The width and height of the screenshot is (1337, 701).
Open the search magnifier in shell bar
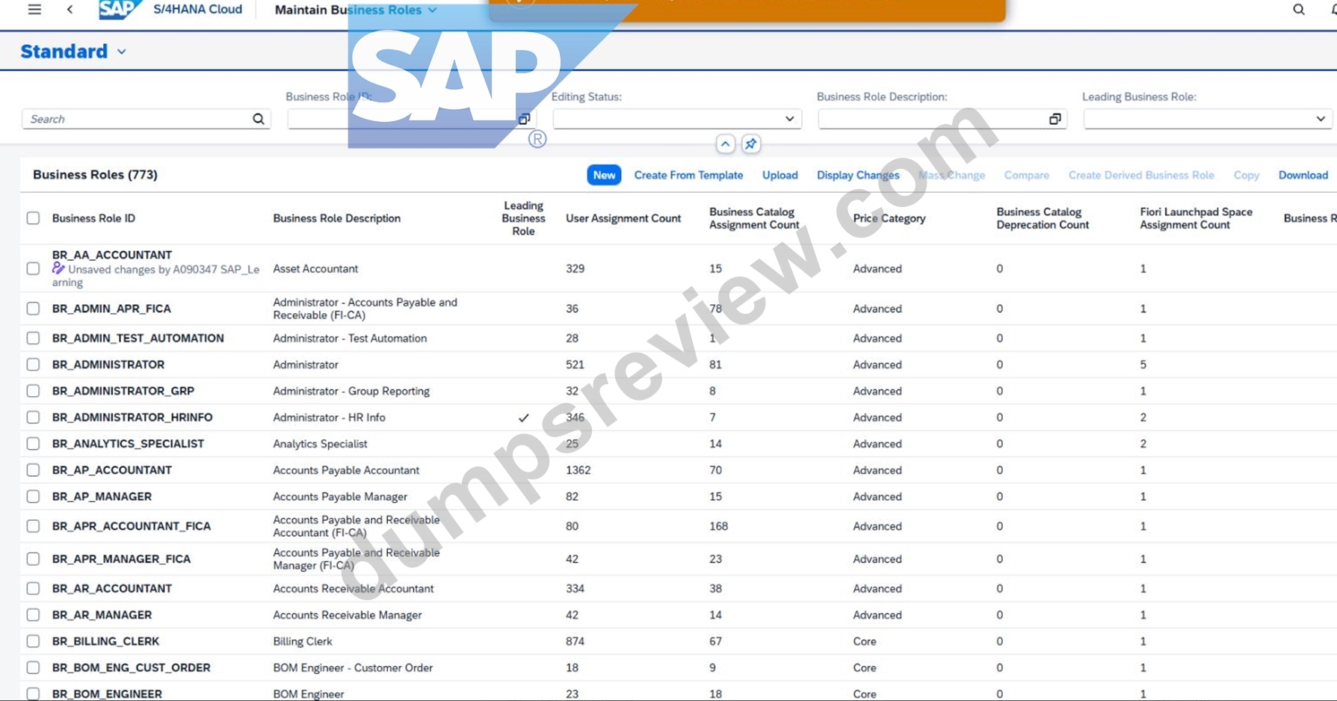(x=1299, y=10)
